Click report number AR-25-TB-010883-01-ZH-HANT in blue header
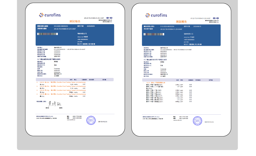Viewport: 256px width, 156px height. coord(64,28)
